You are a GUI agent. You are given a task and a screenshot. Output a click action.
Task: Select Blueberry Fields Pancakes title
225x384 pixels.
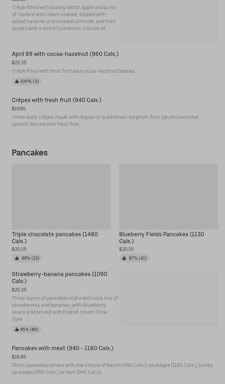[x=161, y=238]
